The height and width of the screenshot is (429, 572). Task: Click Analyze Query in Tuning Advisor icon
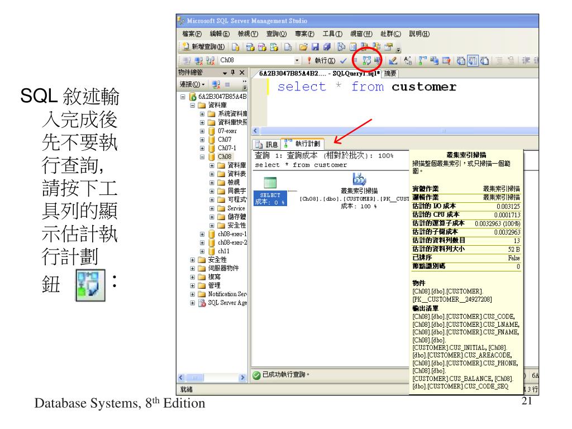[377, 60]
